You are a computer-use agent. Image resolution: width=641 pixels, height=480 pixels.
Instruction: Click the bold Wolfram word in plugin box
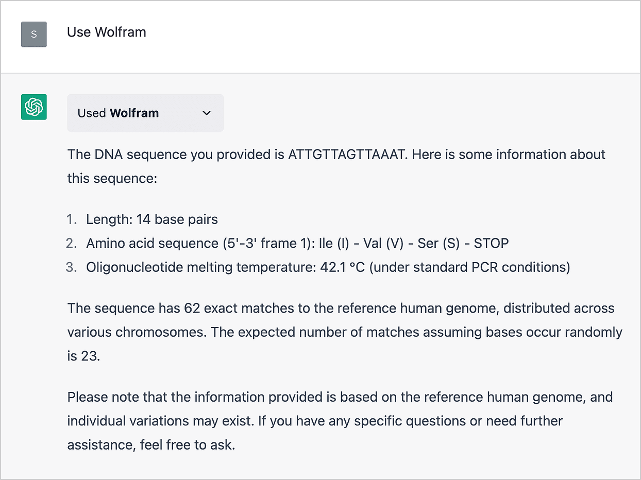pyautogui.click(x=134, y=113)
